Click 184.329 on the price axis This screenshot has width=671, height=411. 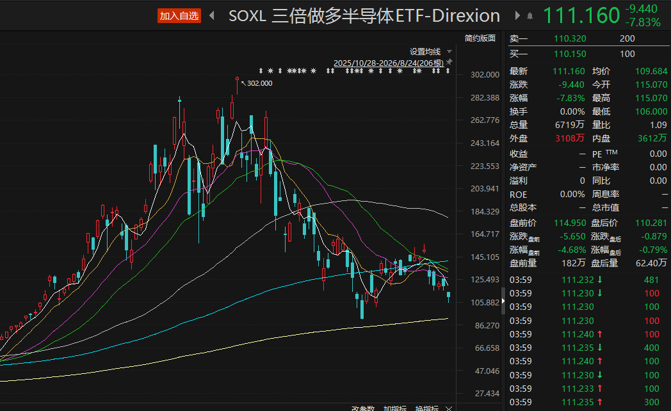pos(485,211)
